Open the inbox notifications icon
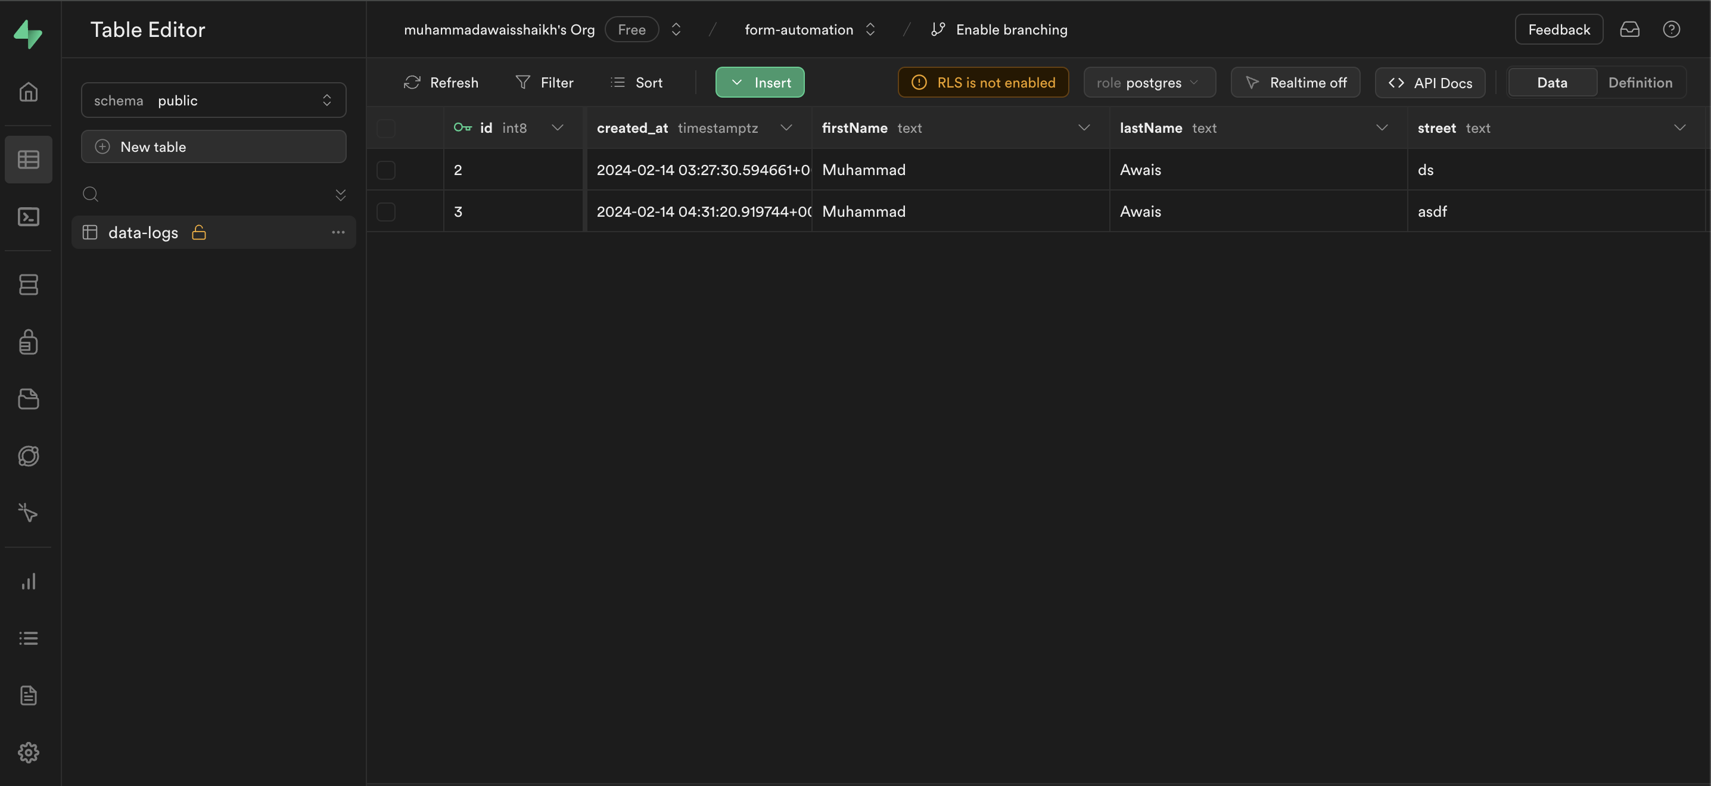This screenshot has width=1711, height=786. click(1629, 29)
